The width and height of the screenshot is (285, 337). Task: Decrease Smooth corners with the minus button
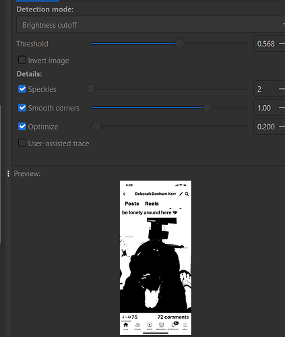tap(282, 108)
